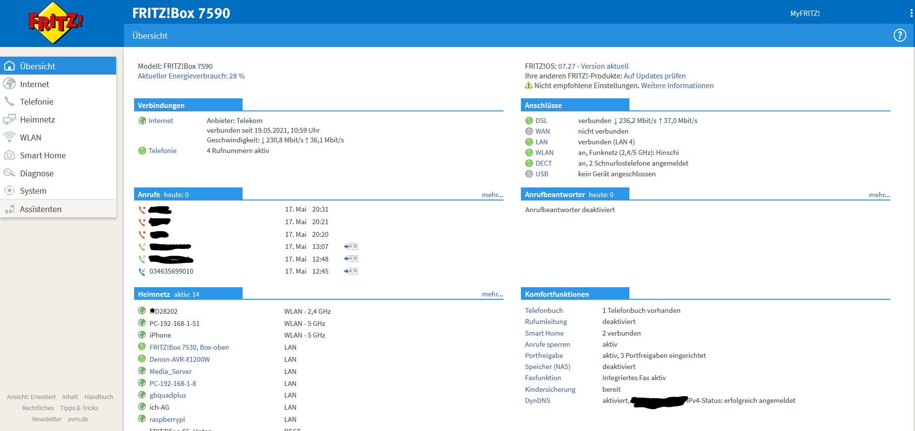Add 13:07 call to phonebook icon
915x431 pixels.
(x=351, y=246)
